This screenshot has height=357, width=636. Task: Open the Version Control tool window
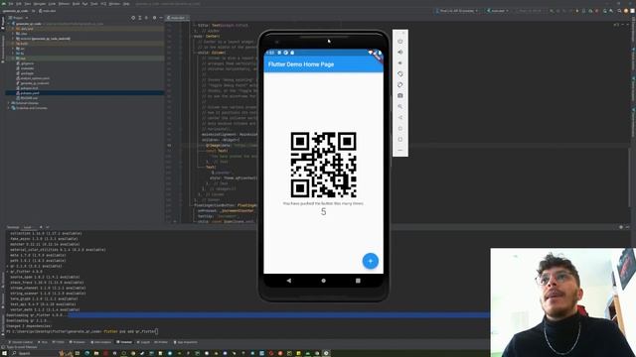click(x=20, y=342)
